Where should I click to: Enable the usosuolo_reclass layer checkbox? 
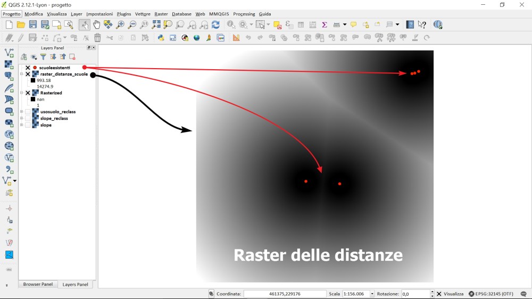(28, 112)
